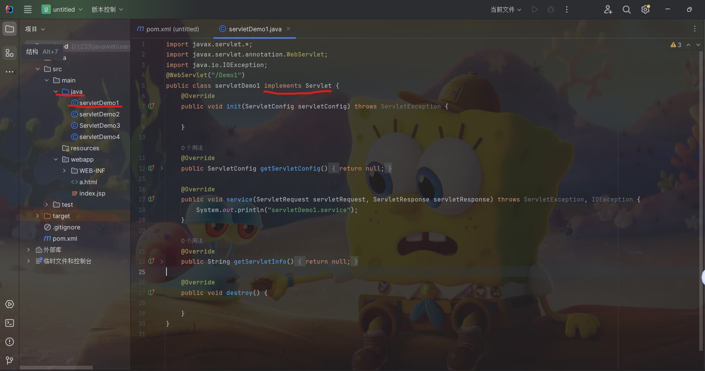Open the Structure tool window
This screenshot has width=705, height=371.
[x=9, y=53]
